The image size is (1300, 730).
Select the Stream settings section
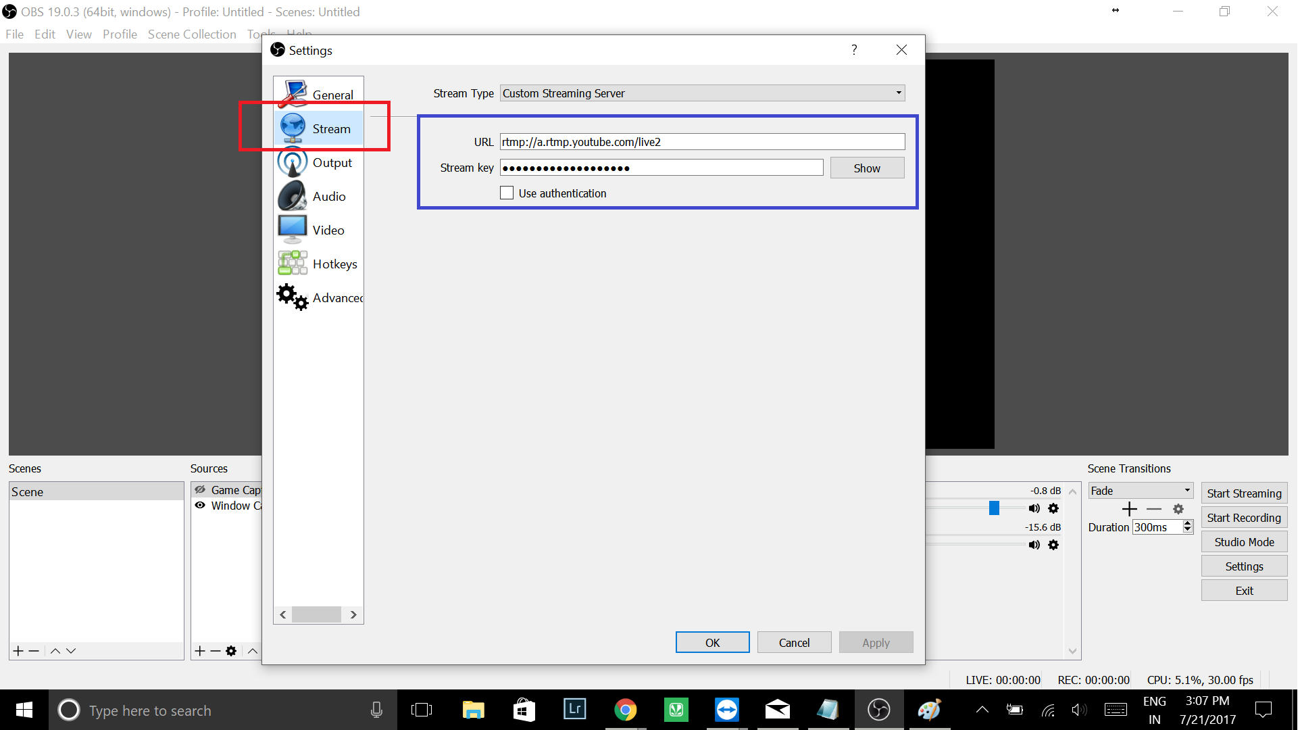click(x=318, y=128)
